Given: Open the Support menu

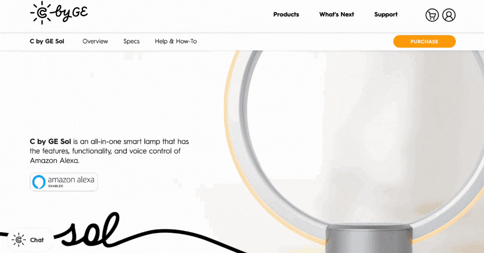Looking at the screenshot, I should coord(386,15).
